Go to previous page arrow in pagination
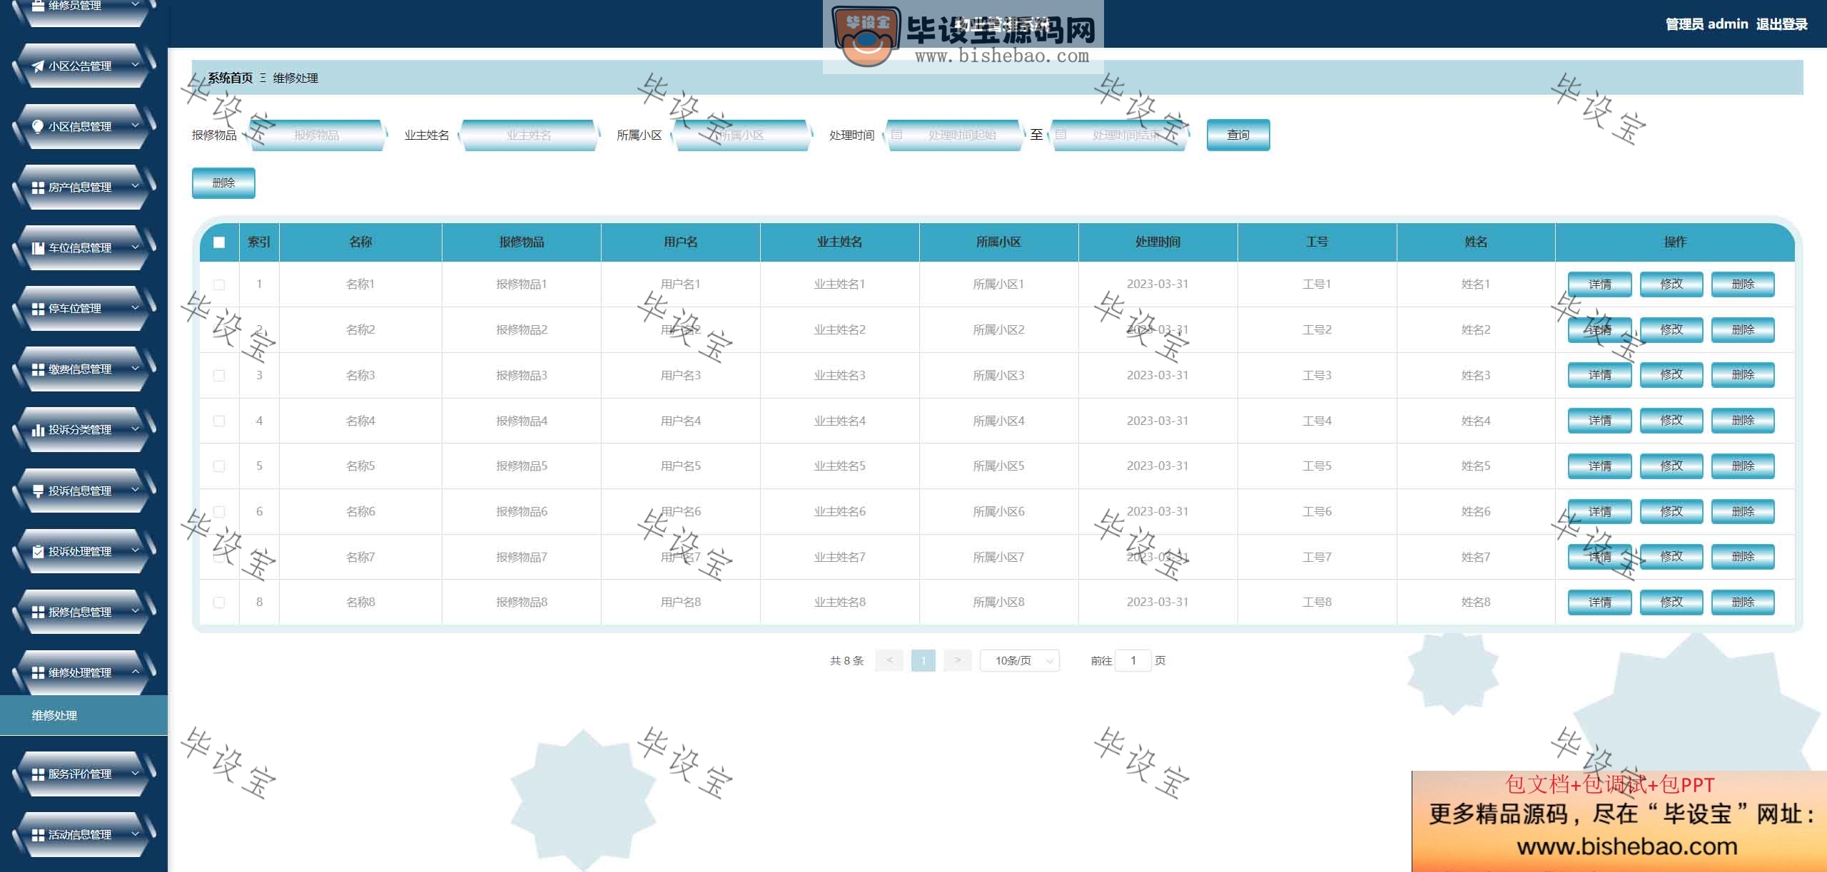The image size is (1827, 872). (x=889, y=661)
